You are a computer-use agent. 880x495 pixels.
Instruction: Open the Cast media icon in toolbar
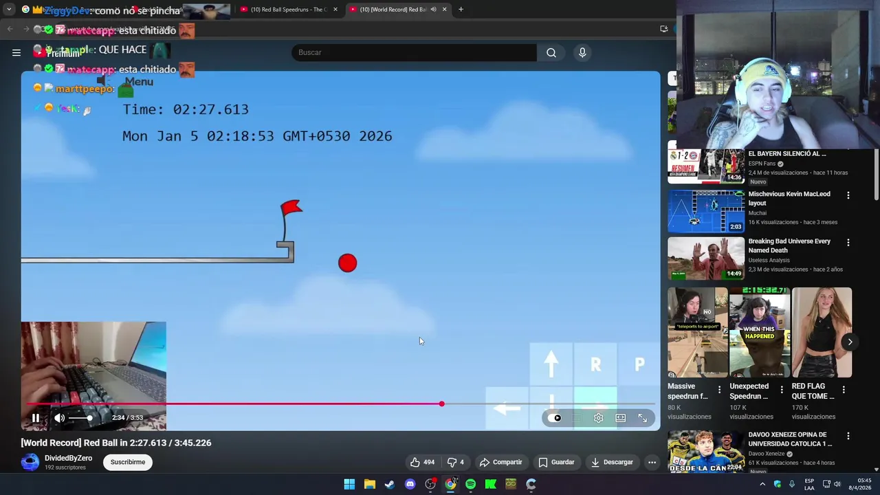(663, 29)
